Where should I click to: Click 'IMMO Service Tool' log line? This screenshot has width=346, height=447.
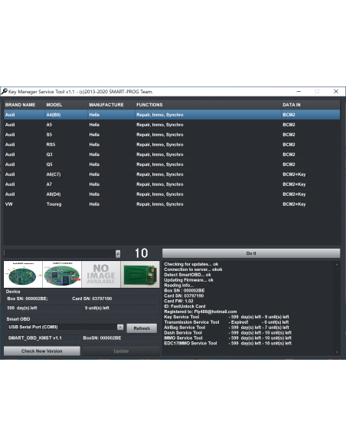pyautogui.click(x=227, y=338)
